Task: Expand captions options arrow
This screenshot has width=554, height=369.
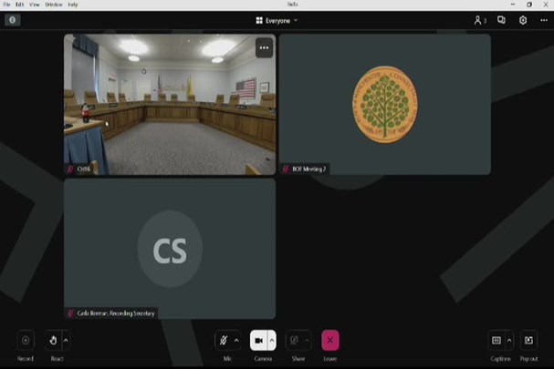Action: point(509,341)
